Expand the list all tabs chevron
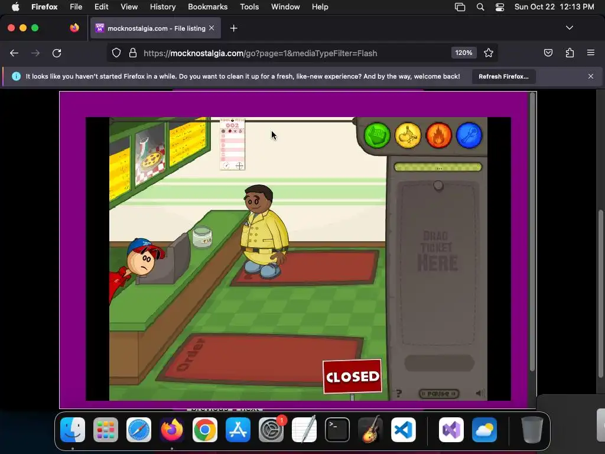Viewport: 605px width, 454px height. 570,28
